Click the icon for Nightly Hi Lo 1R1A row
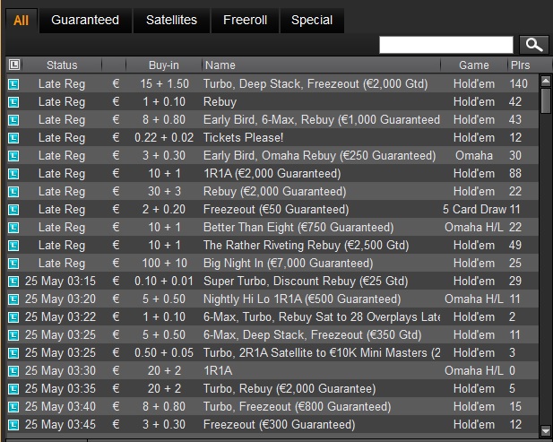The height and width of the screenshot is (442, 553). (13, 299)
